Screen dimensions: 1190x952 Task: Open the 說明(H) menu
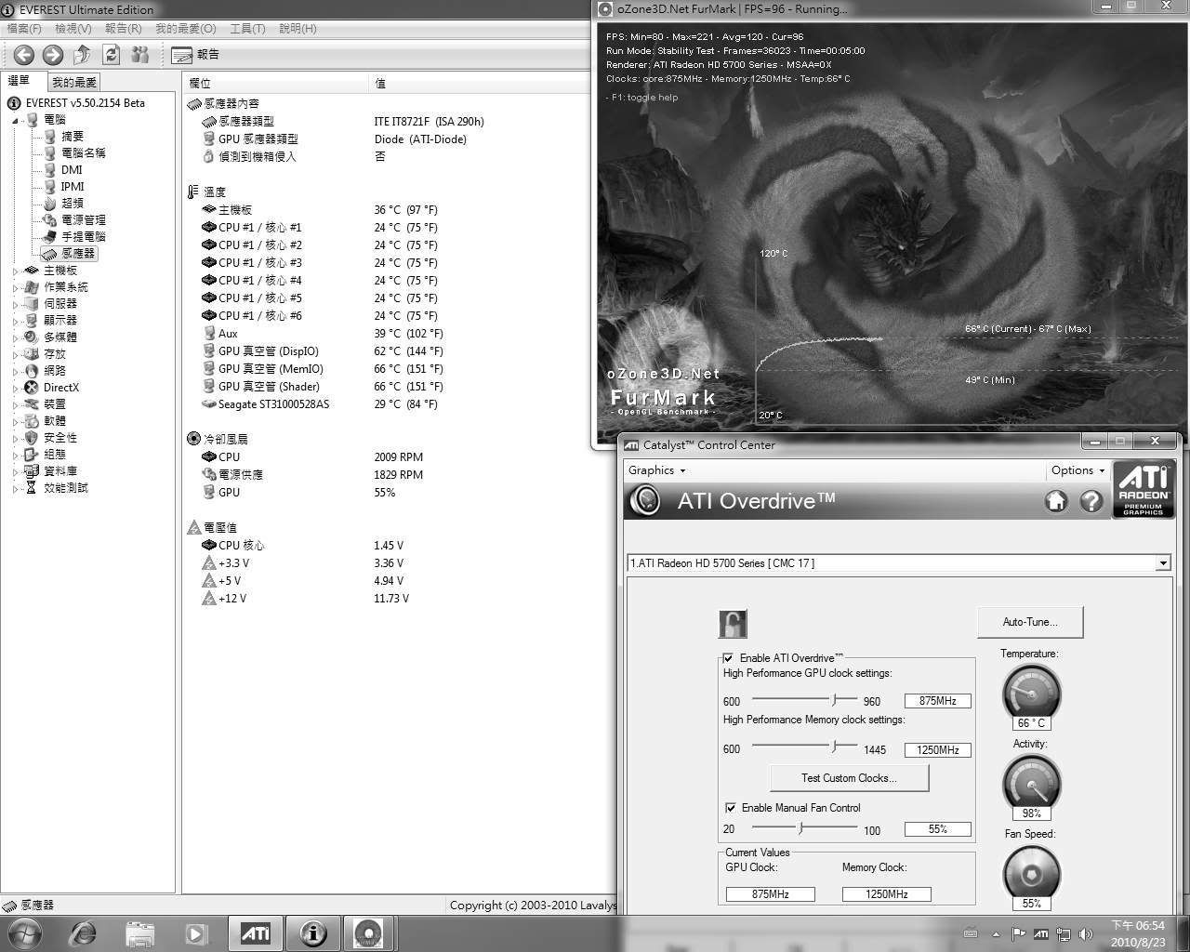pyautogui.click(x=297, y=29)
